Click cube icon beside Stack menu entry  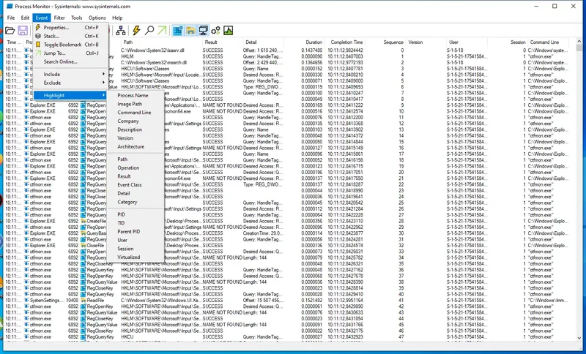pyautogui.click(x=38, y=36)
